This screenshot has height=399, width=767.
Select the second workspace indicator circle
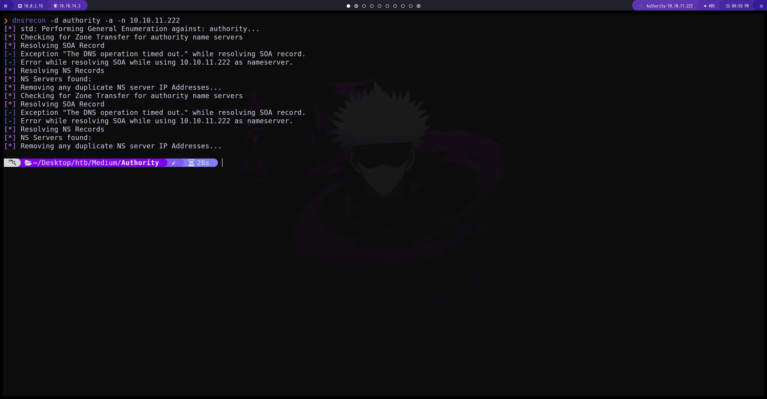tap(356, 6)
